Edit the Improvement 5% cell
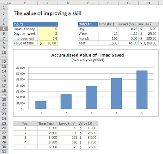 [x=48, y=38]
